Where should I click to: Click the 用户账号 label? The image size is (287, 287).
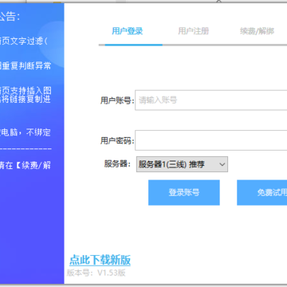tap(117, 100)
